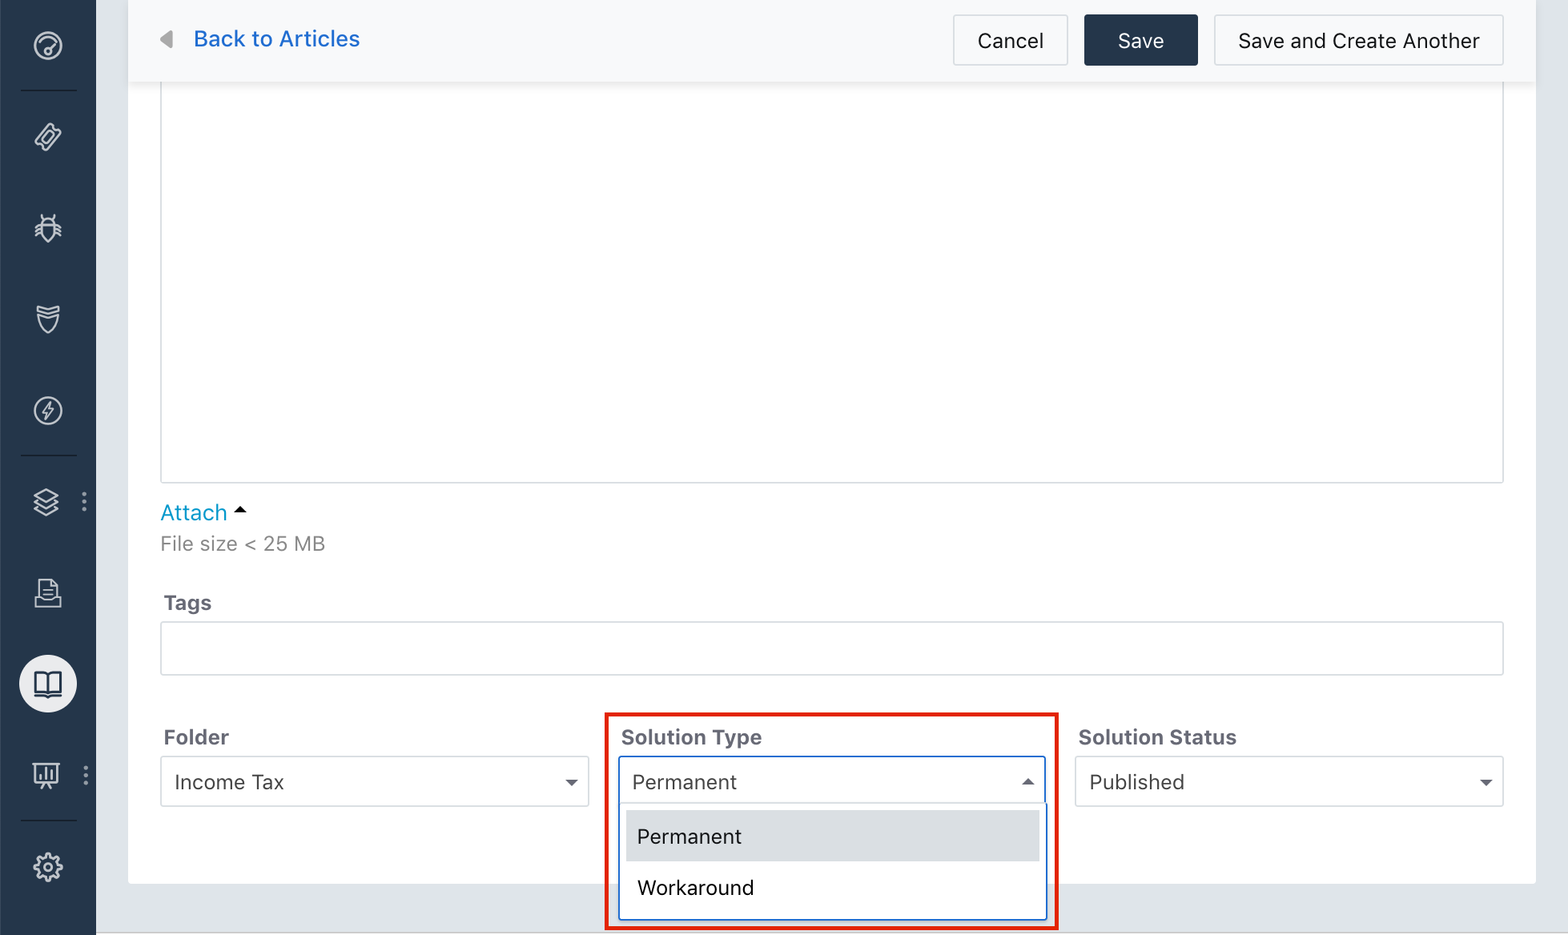Click the Save button
The height and width of the screenshot is (935, 1568).
(1140, 40)
